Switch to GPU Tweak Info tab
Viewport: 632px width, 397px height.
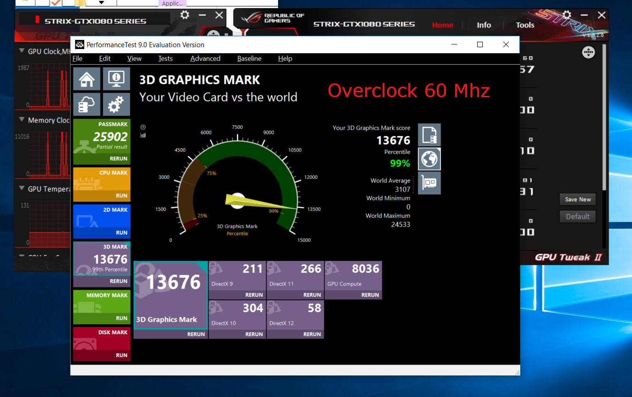[x=484, y=25]
